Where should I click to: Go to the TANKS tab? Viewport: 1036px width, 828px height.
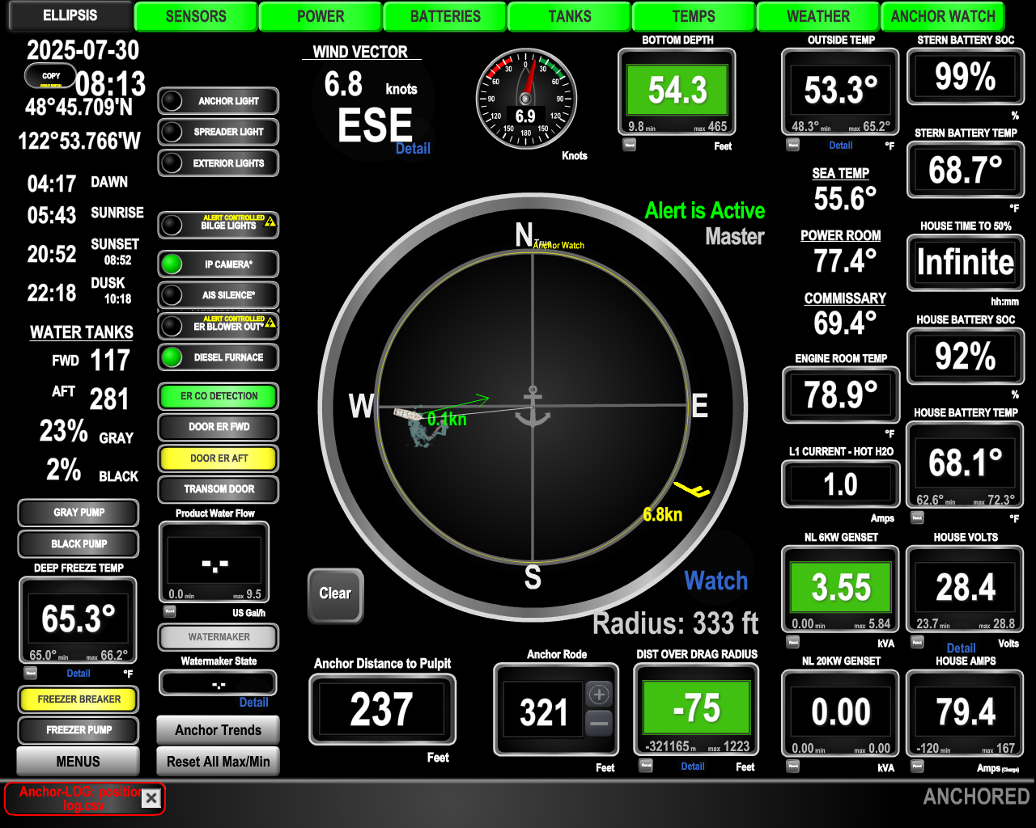click(x=570, y=16)
